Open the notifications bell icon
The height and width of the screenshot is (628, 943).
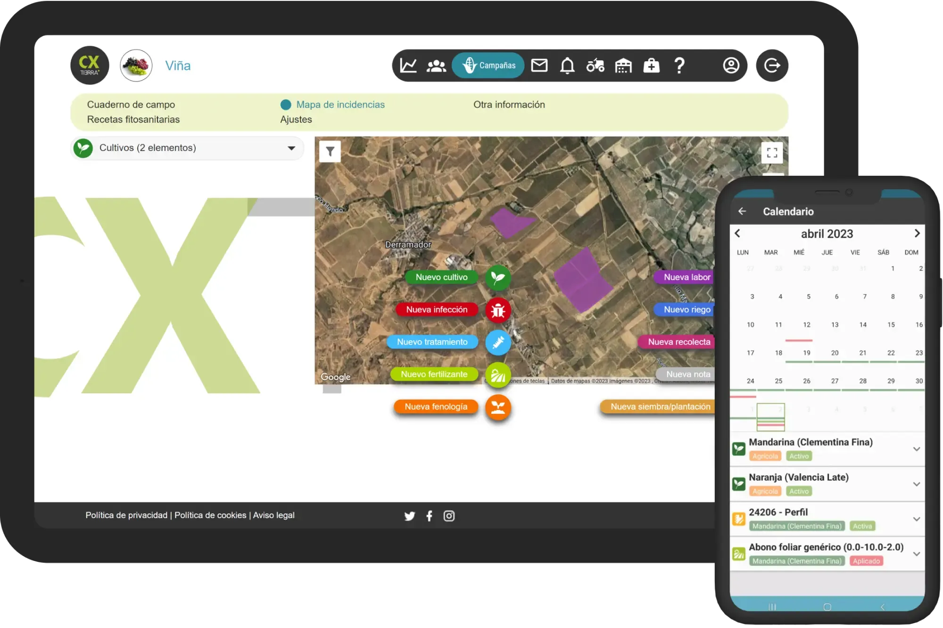[x=567, y=66]
